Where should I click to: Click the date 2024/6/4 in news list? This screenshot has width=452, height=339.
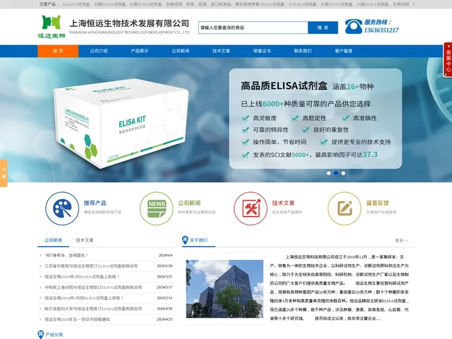[166, 256]
